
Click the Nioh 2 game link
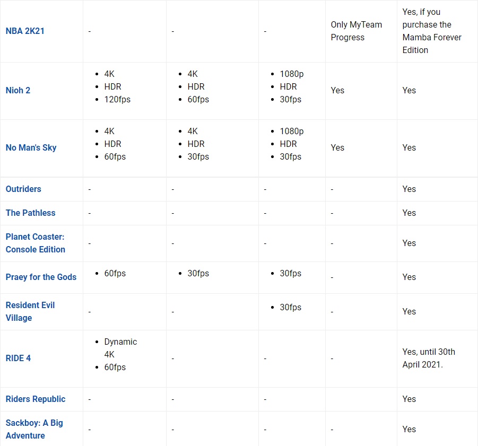18,90
